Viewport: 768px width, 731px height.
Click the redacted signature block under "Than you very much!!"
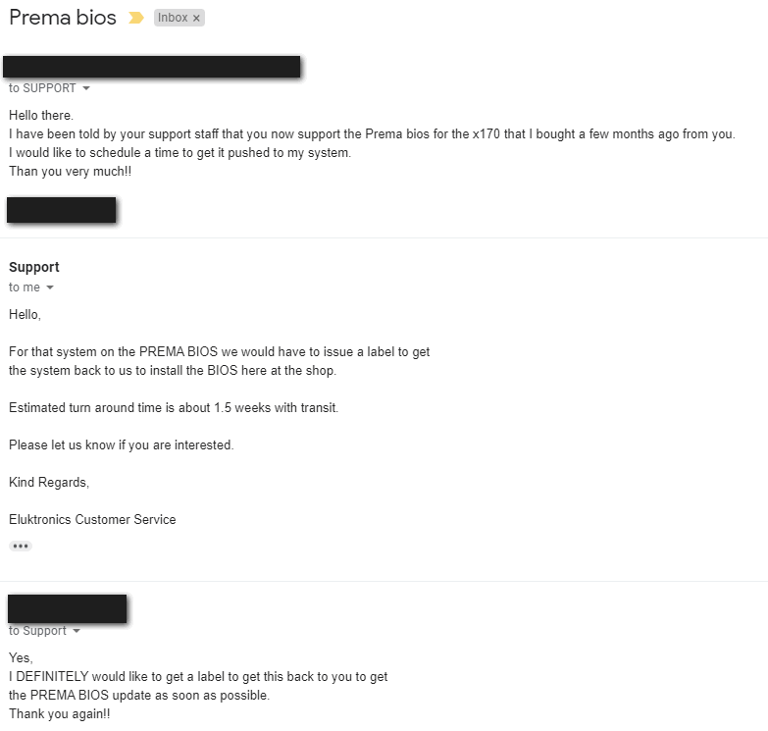[x=62, y=210]
